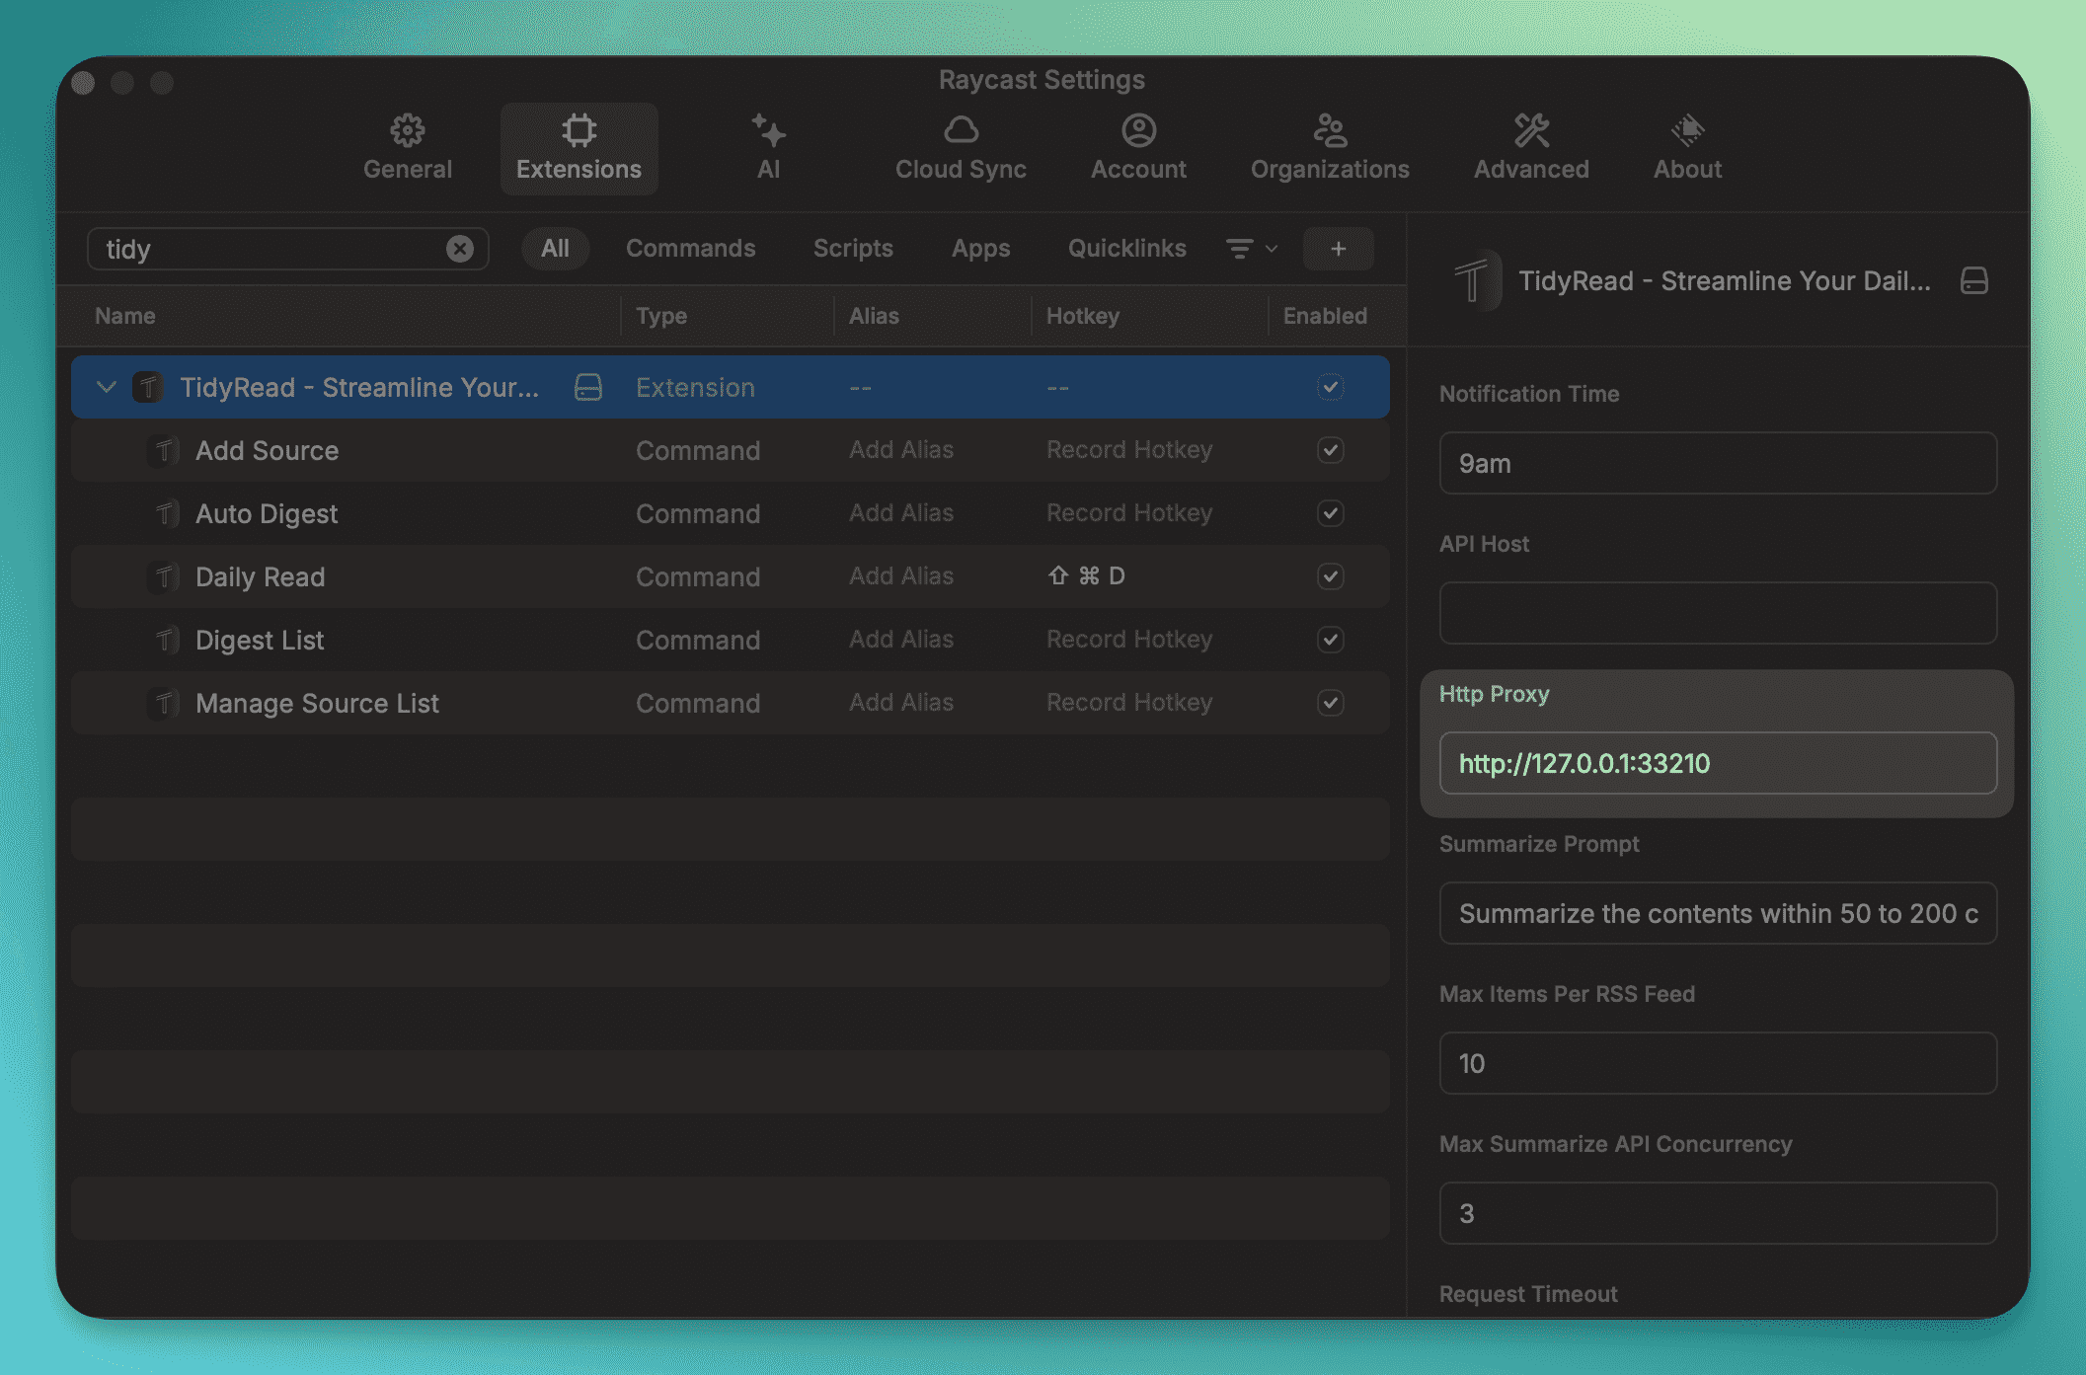Viewport: 2086px width, 1375px height.
Task: Click Add Alias for Digest List
Action: pyautogui.click(x=900, y=640)
